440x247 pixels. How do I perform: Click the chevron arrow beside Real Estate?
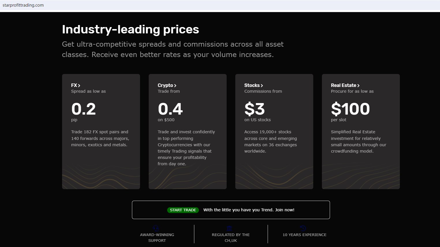358,85
